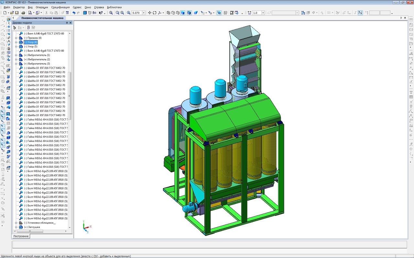Screen dimensions: 414x258
Task: Toggle perspective projection view button
Action: [196, 13]
